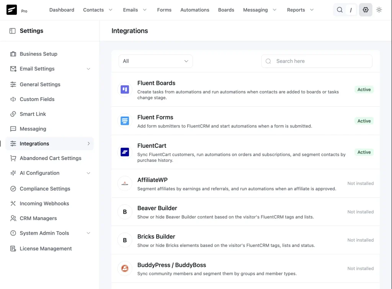This screenshot has width=392, height=289.
Task: Expand the Integrations arrow chevron
Action: [x=88, y=144]
